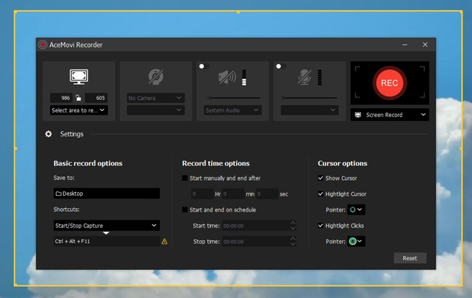Open the No Camera dropdown

[x=155, y=98]
